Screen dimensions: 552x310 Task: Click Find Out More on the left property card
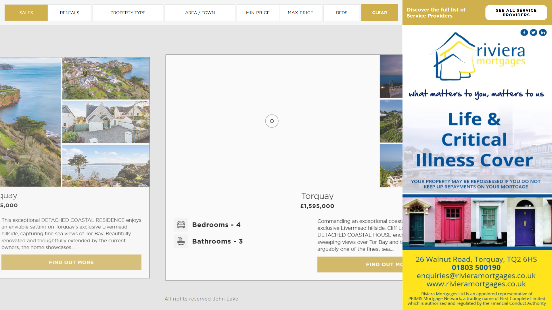71,262
